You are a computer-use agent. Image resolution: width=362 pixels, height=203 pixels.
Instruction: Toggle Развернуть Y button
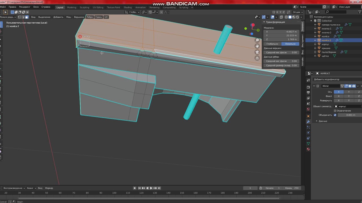(x=349, y=100)
